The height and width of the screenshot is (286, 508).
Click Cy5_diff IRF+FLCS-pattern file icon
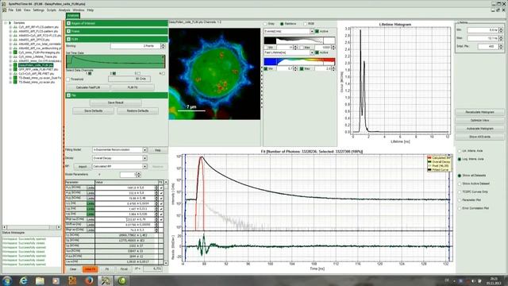pyautogui.click(x=15, y=27)
